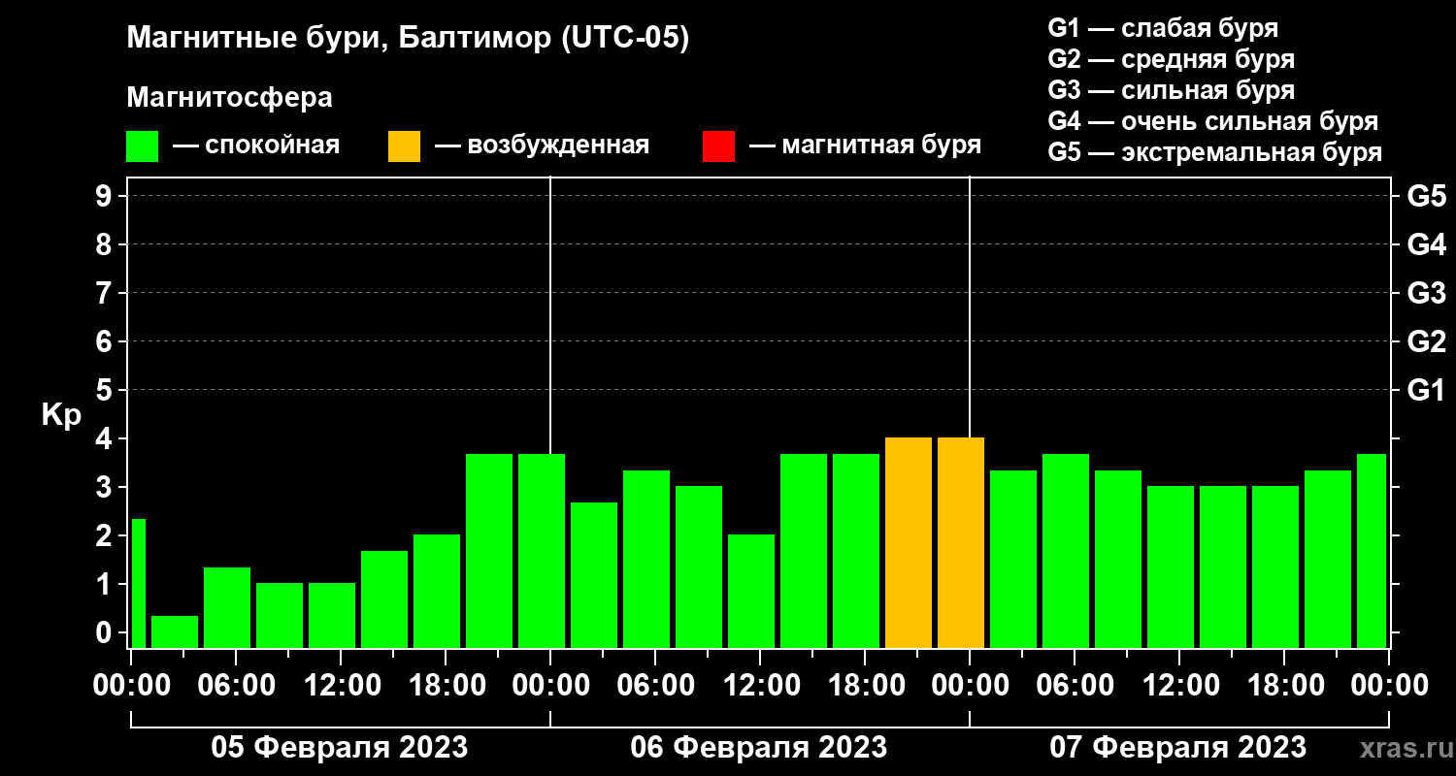Click the 'G1 — слабая буря' legend line
This screenshot has width=1456, height=776.
click(1163, 28)
